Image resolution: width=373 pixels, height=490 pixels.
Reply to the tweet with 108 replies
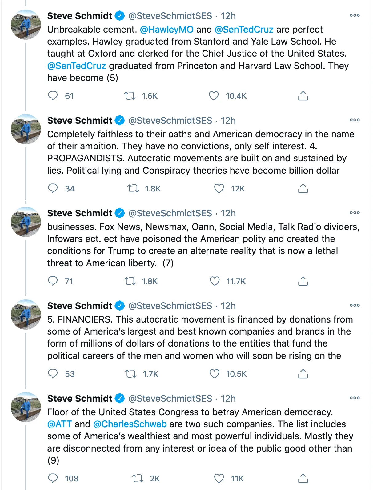pyautogui.click(x=53, y=479)
